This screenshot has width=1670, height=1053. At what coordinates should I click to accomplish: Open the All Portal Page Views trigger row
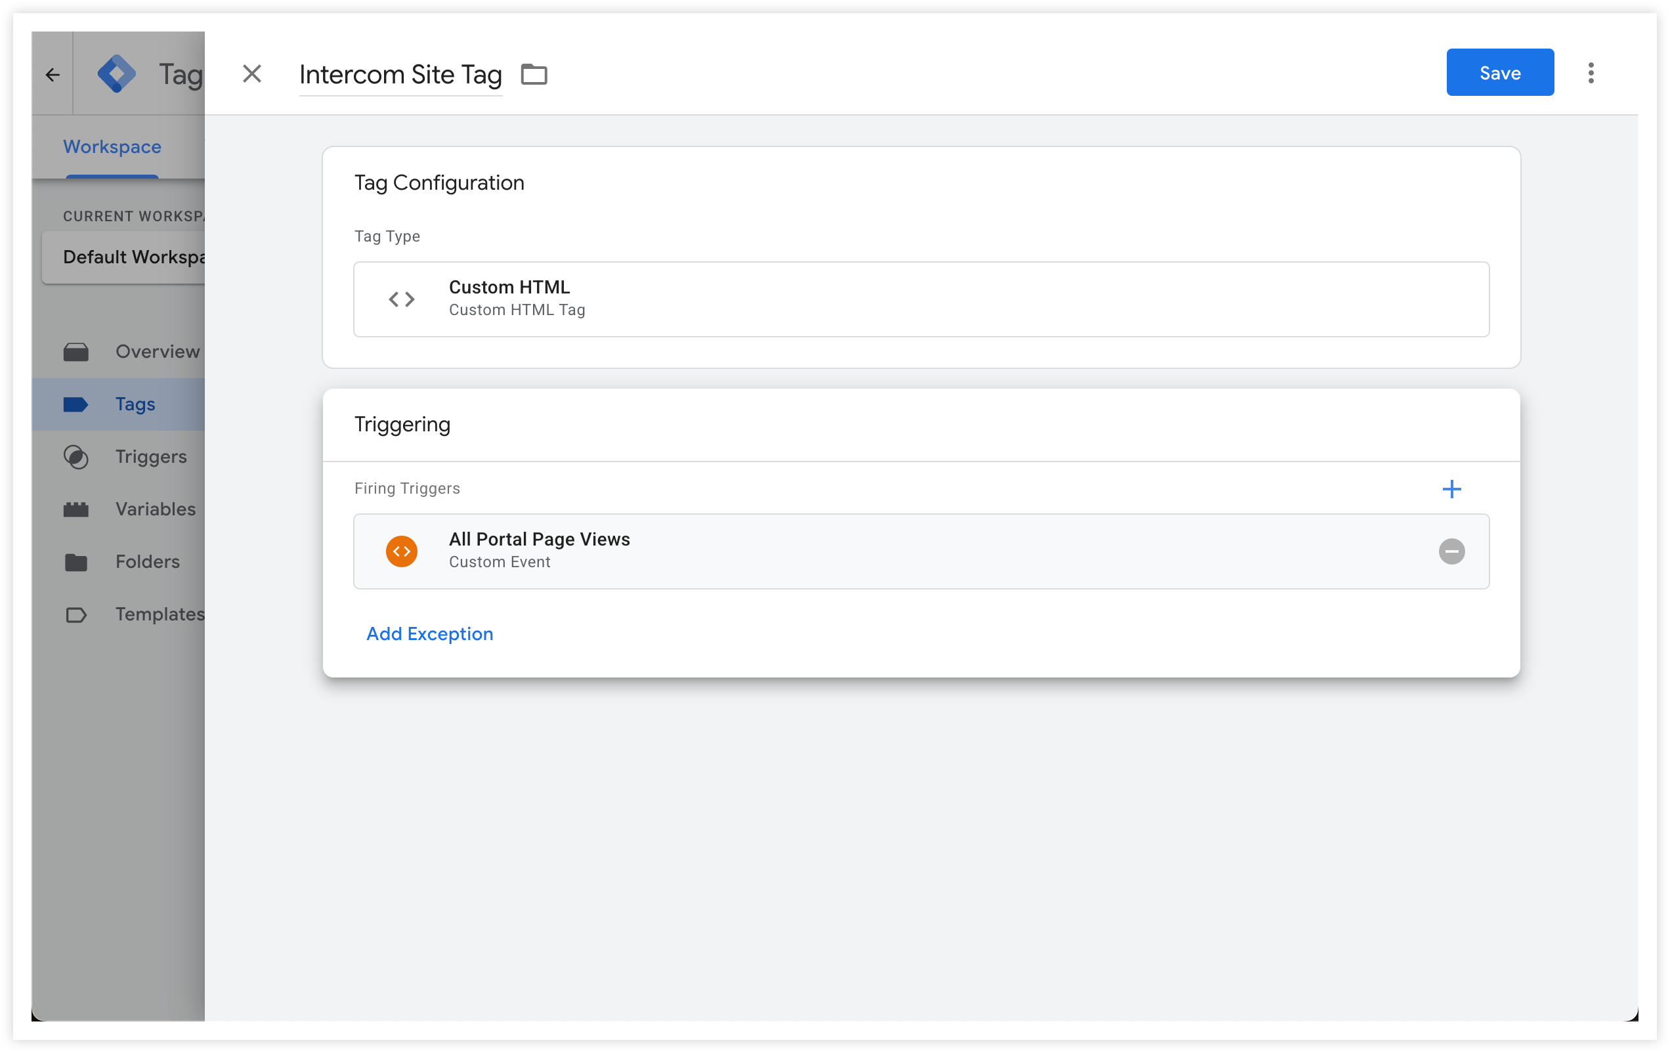click(921, 551)
